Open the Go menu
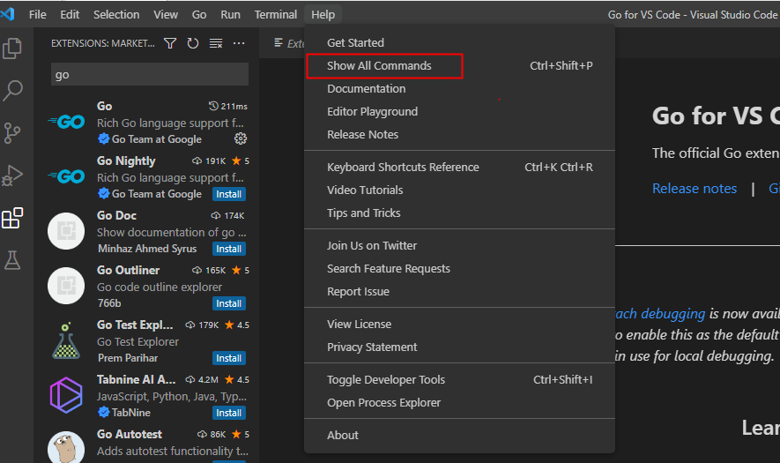This screenshot has width=780, height=463. [x=199, y=14]
